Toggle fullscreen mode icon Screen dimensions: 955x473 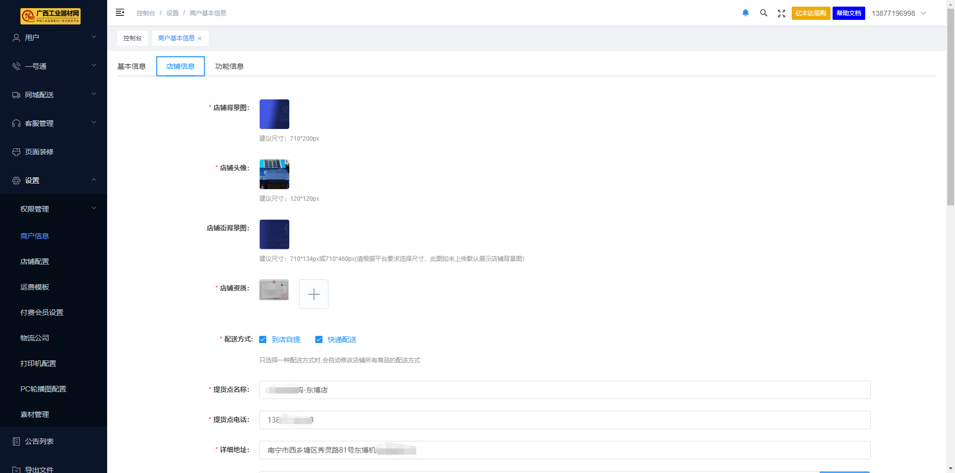(x=781, y=13)
